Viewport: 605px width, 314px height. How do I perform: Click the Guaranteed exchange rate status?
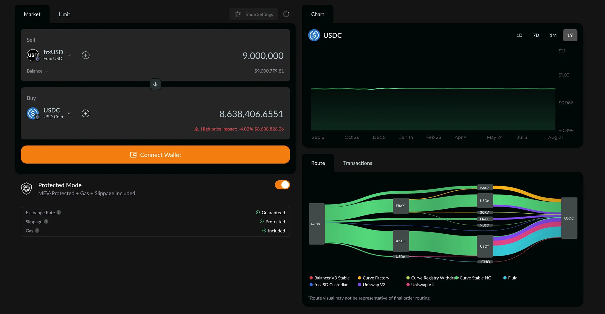pyautogui.click(x=270, y=212)
